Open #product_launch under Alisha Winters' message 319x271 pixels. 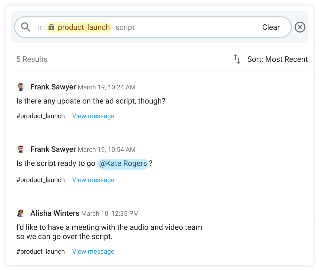(40, 251)
